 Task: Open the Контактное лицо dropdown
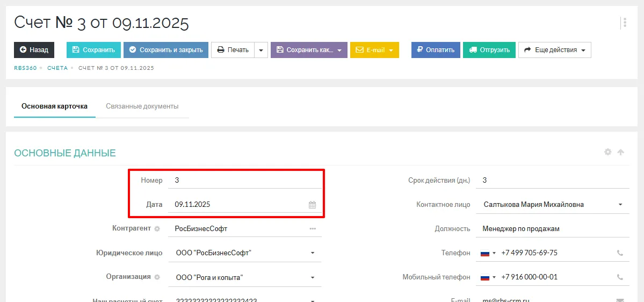point(620,205)
